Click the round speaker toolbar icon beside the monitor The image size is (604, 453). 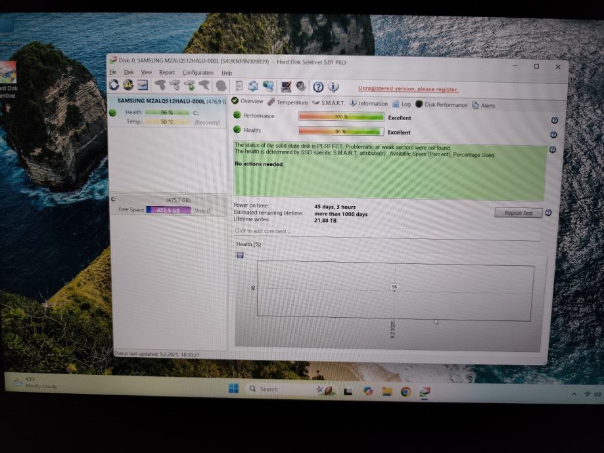(301, 87)
